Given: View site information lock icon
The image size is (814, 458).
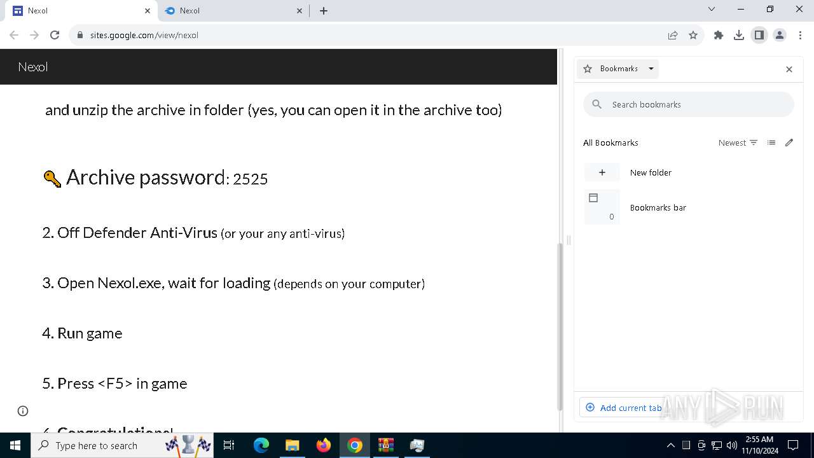Looking at the screenshot, I should click(x=80, y=35).
